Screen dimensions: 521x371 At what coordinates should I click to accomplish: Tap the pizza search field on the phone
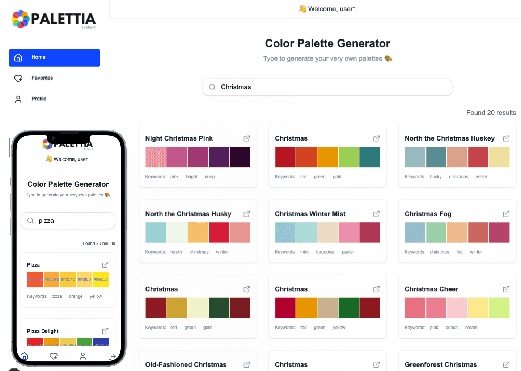(68, 221)
